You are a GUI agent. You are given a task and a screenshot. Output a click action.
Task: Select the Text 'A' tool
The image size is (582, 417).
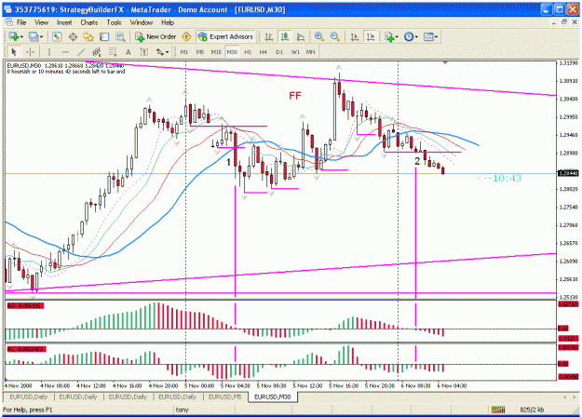[129, 52]
